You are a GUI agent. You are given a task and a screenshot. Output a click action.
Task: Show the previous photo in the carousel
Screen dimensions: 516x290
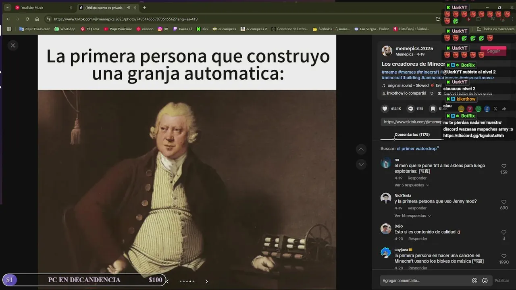pyautogui.click(x=167, y=281)
